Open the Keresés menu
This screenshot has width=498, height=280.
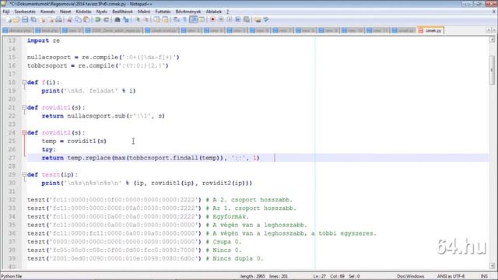point(47,12)
